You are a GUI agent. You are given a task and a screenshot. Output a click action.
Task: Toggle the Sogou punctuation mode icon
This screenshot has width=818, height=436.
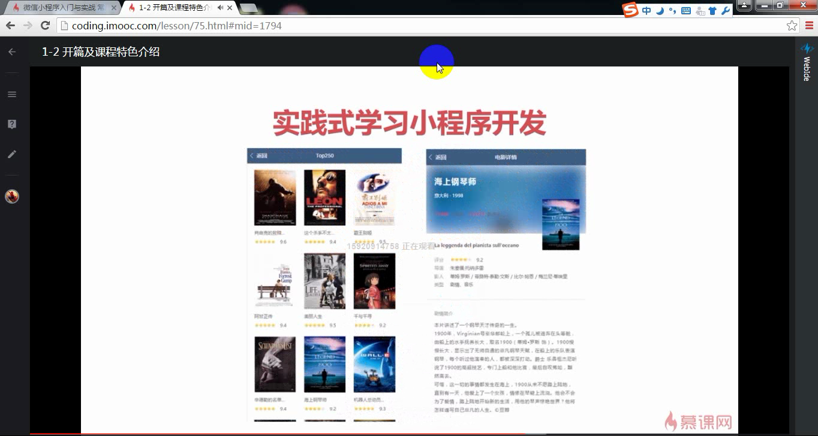672,11
